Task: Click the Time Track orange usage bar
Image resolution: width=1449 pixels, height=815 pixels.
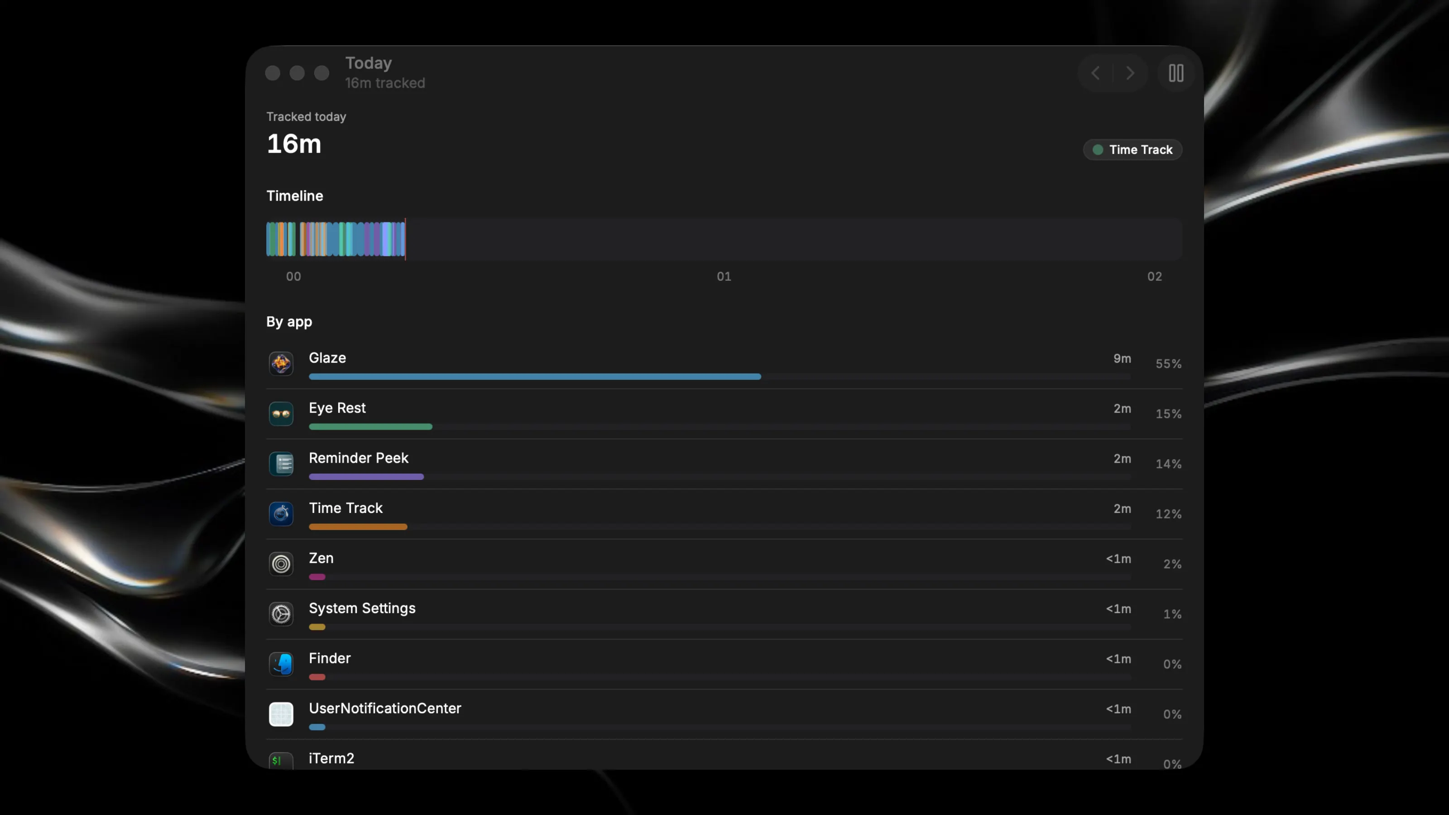Action: (x=358, y=527)
